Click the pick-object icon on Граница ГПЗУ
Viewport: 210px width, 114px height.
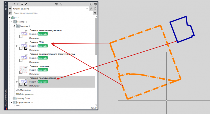tap(26, 48)
